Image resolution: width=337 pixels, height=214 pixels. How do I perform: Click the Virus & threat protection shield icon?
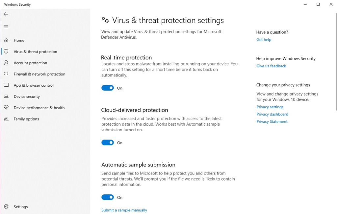tap(6, 52)
